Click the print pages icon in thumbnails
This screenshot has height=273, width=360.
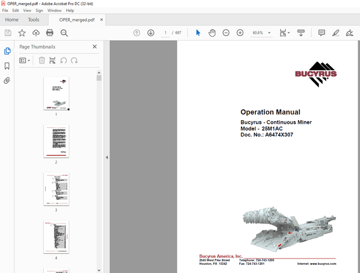coord(52,60)
